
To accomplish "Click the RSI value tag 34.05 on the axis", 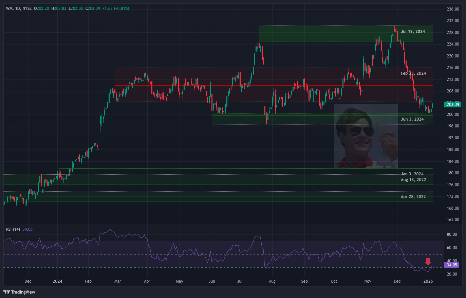I will 452,265.
